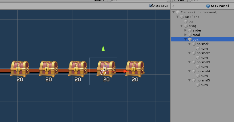Click cube icon of num under normal1
The height and width of the screenshot is (122, 234).
tap(198, 49)
